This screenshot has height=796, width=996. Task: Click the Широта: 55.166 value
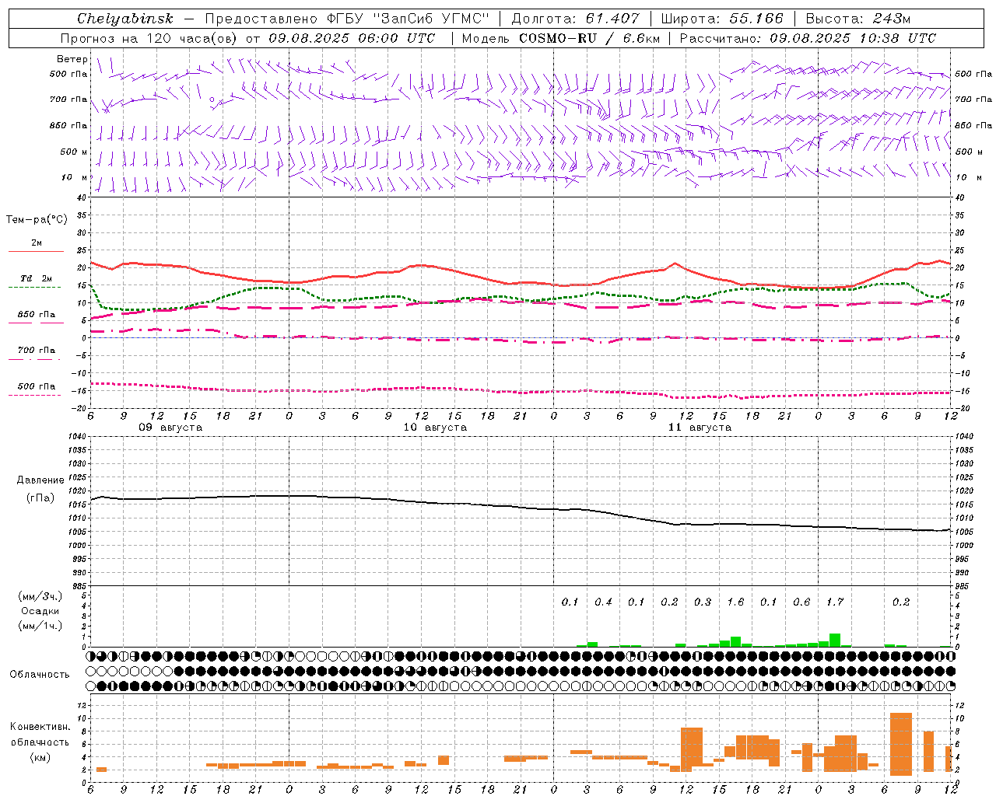(x=723, y=19)
